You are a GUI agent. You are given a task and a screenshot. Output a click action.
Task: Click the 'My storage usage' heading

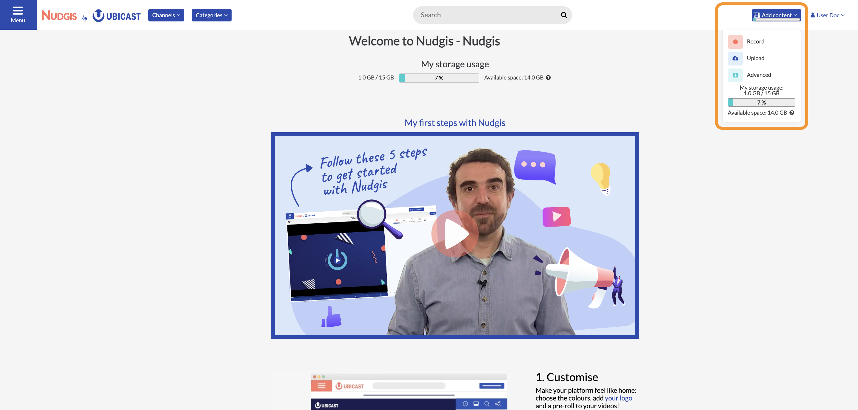[x=455, y=64]
